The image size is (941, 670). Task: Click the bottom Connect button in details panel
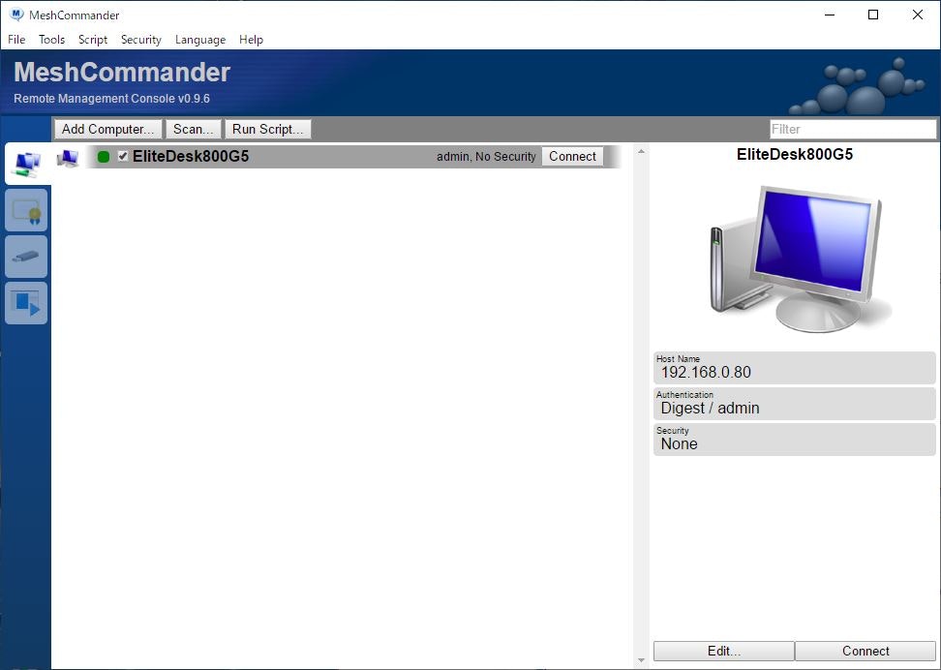click(x=865, y=651)
